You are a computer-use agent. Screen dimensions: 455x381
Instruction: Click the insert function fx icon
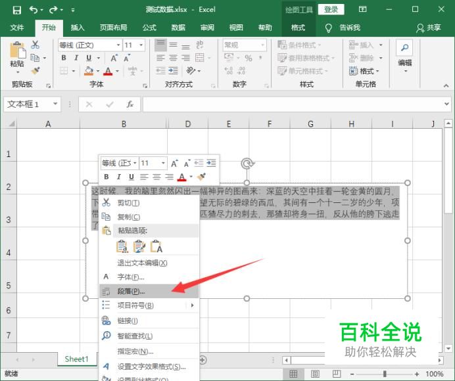click(130, 104)
